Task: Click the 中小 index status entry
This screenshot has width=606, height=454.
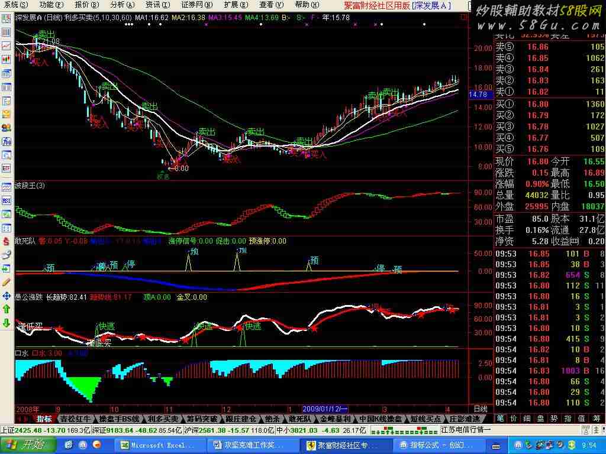Action: (321, 430)
